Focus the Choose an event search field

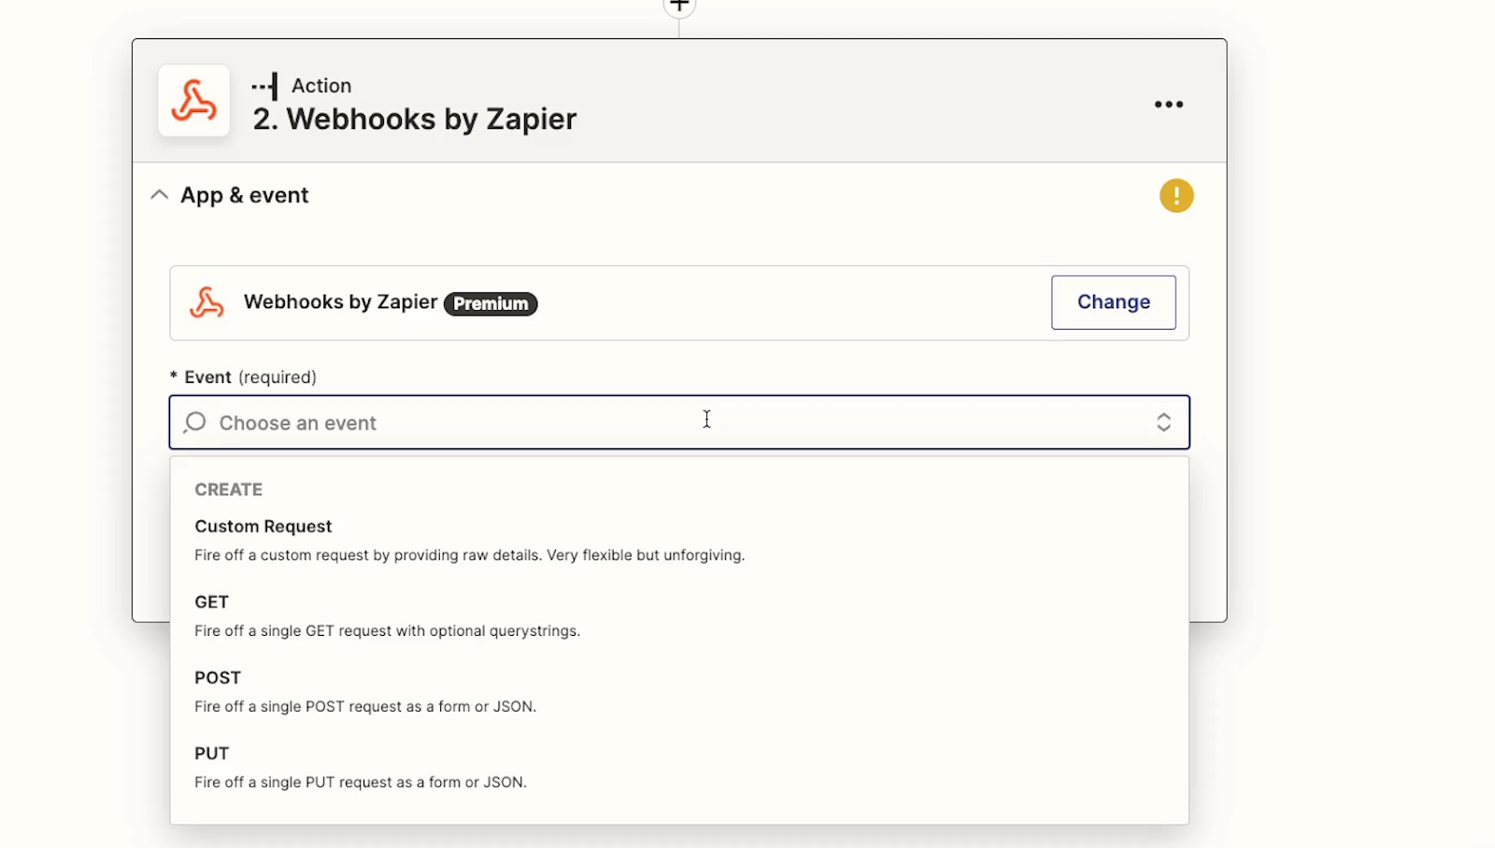[x=679, y=422]
